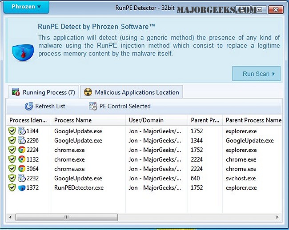Click the GoogleUpdate icon beside 2232
Viewport: 289px width, 230px height.
pyautogui.click(x=22, y=178)
